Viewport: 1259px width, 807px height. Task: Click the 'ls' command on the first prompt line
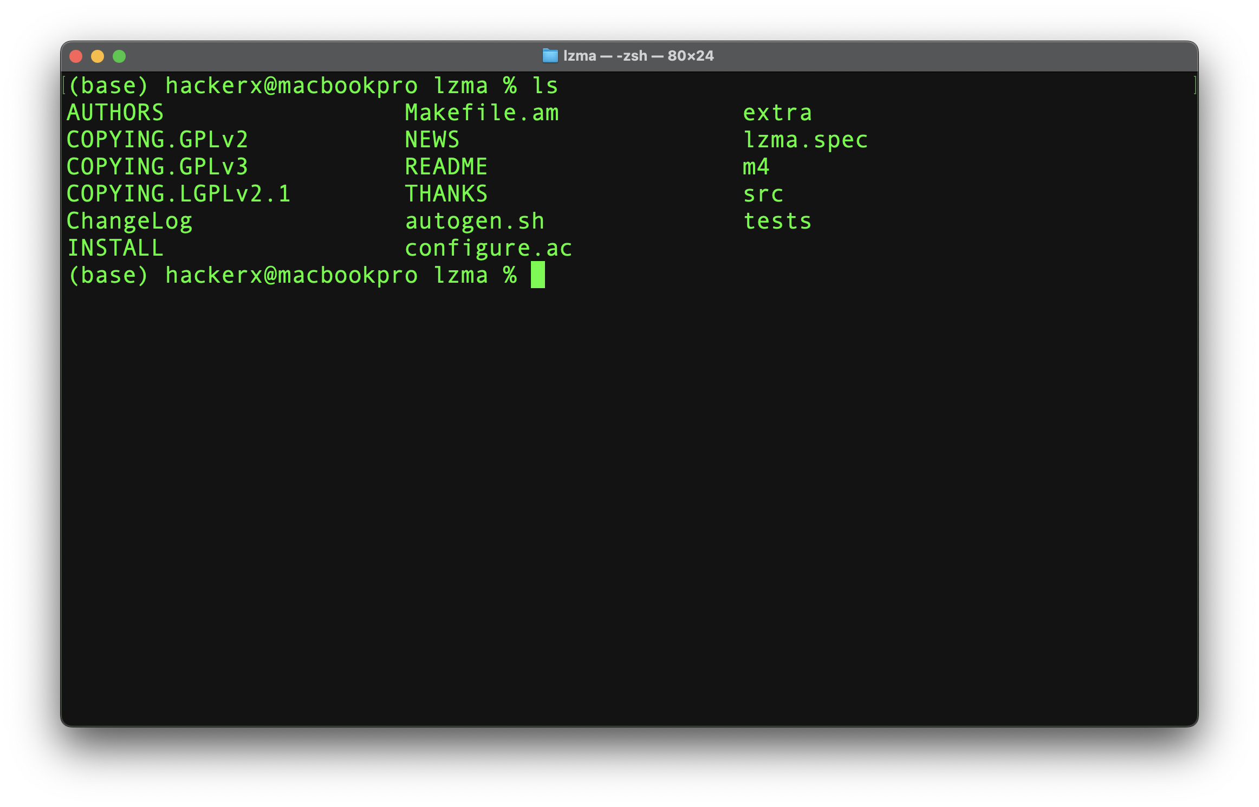tap(545, 86)
